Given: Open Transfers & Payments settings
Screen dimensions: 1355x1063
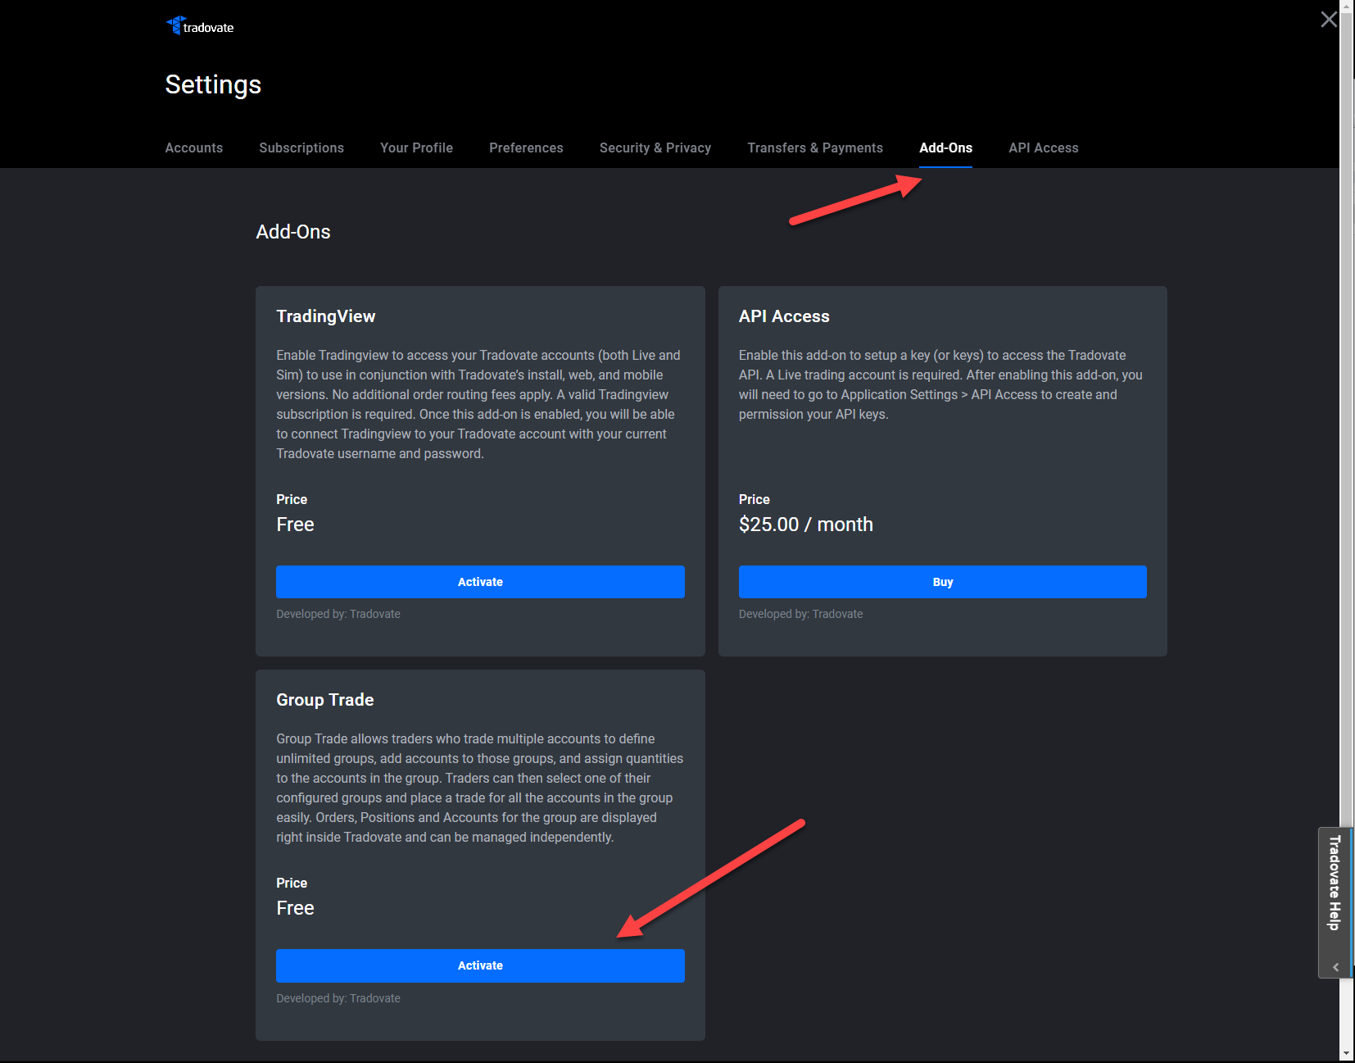Looking at the screenshot, I should click(815, 148).
